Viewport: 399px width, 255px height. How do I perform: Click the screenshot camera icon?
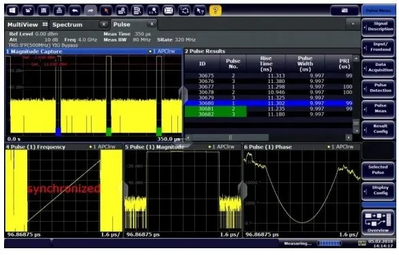tap(345, 10)
